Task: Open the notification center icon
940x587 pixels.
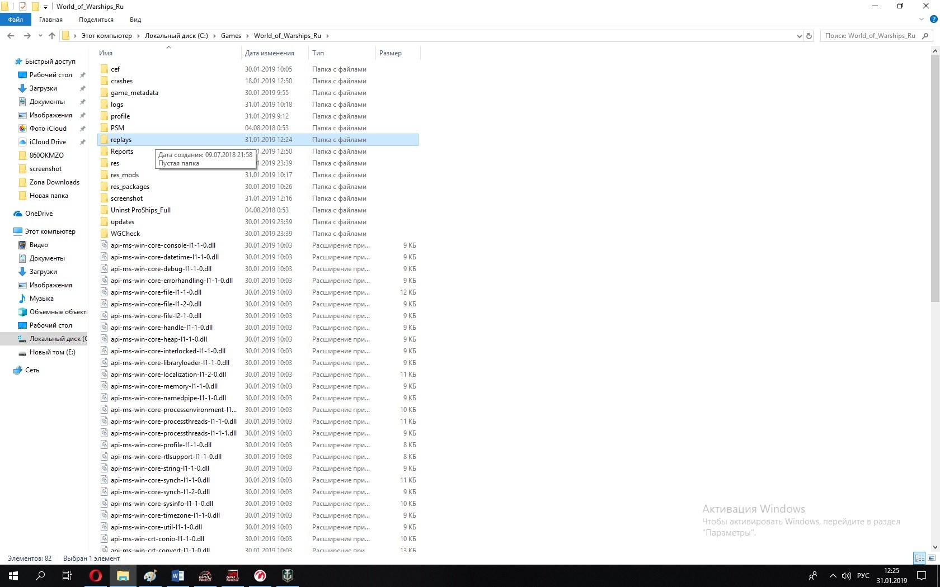Action: point(922,576)
